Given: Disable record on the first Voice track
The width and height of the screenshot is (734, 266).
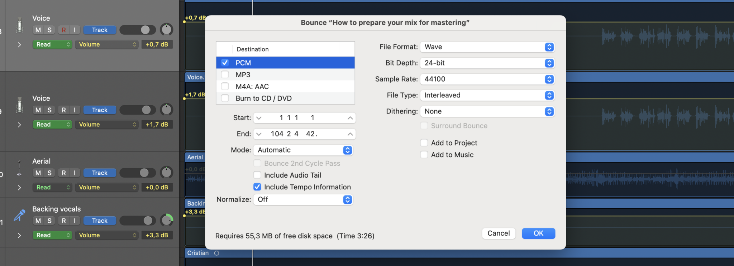Looking at the screenshot, I should click(x=64, y=30).
